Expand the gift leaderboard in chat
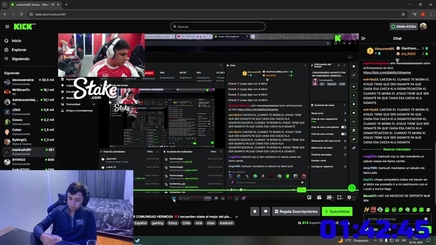436x245 pixels. point(397,60)
